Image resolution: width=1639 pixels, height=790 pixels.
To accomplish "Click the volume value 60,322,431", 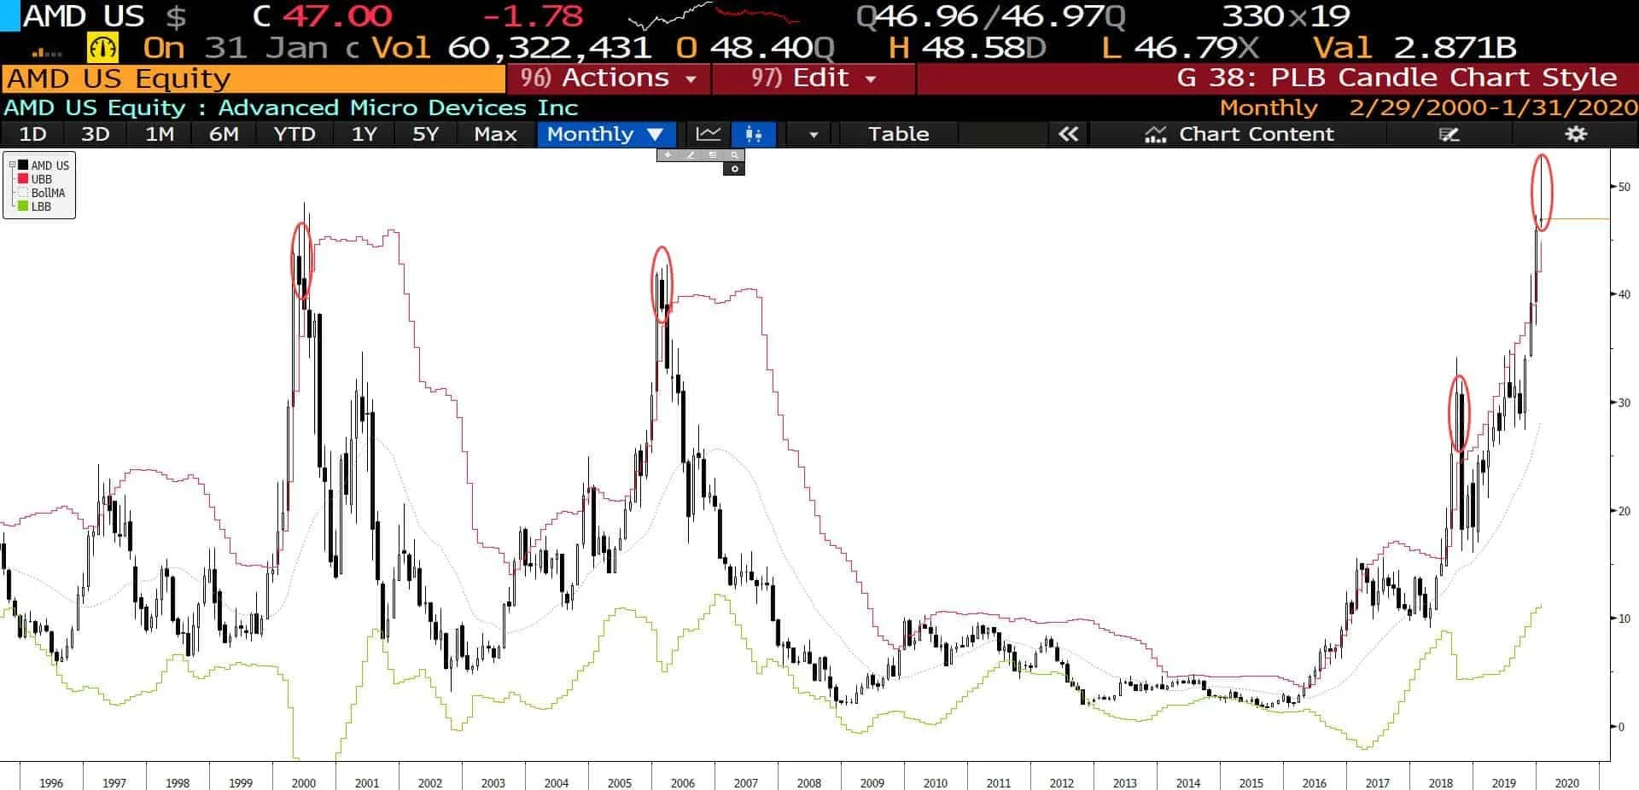I will 549,48.
